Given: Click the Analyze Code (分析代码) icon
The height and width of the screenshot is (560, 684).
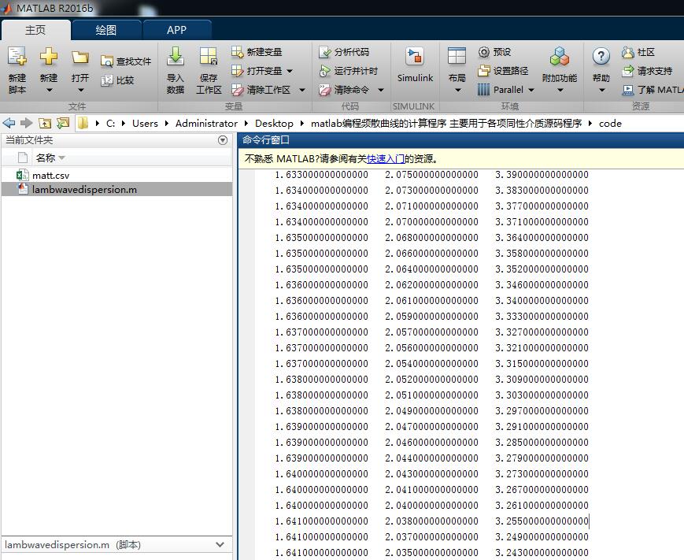Looking at the screenshot, I should (325, 52).
